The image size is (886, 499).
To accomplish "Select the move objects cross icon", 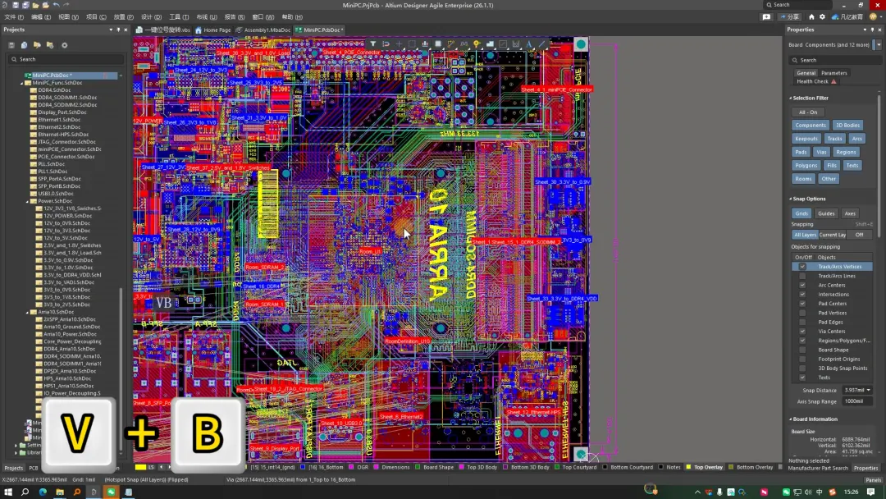I will tap(399, 44).
